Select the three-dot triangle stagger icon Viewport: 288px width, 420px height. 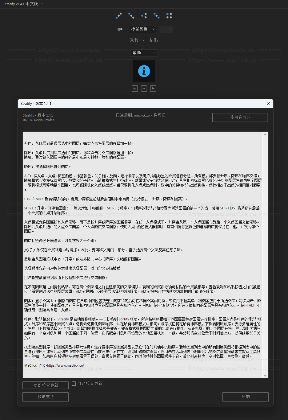[x=144, y=15]
